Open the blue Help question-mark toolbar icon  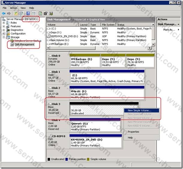(28, 14)
